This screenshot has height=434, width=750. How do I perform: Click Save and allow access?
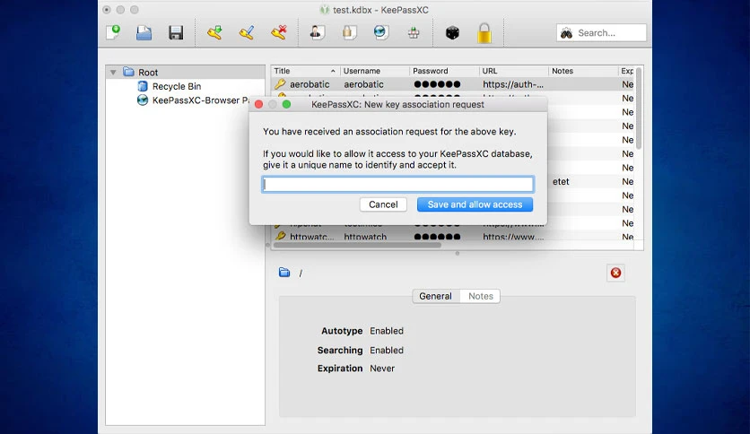click(x=475, y=204)
